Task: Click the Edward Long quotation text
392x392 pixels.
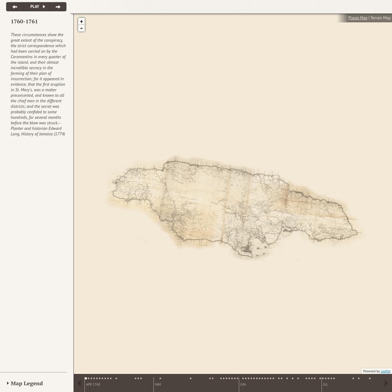Action: 38,84
